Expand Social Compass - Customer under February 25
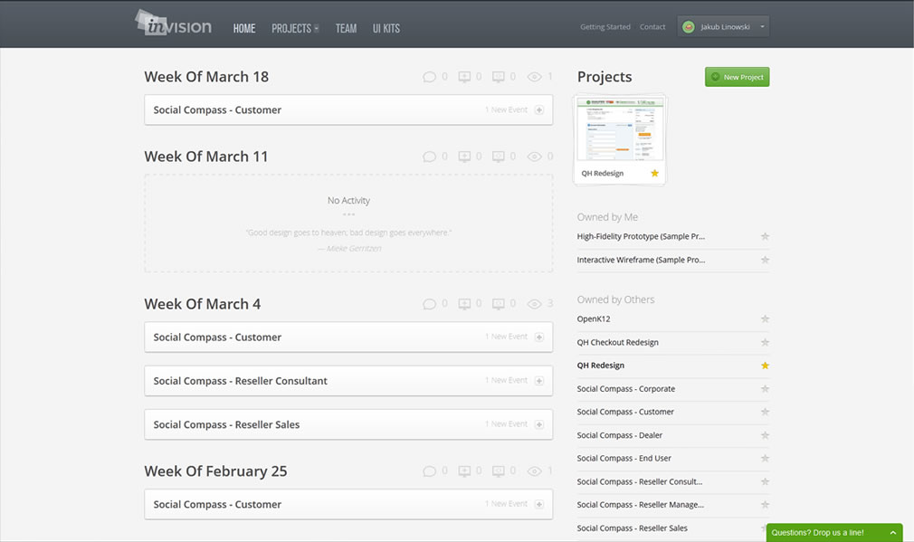The height and width of the screenshot is (542, 914). coord(539,505)
